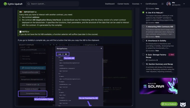Click the Remix ABI tutorial screenshot
The image size is (190, 108).
point(75,75)
